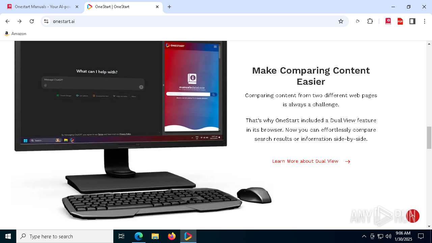Open the red Manuals extension icon

(388, 21)
